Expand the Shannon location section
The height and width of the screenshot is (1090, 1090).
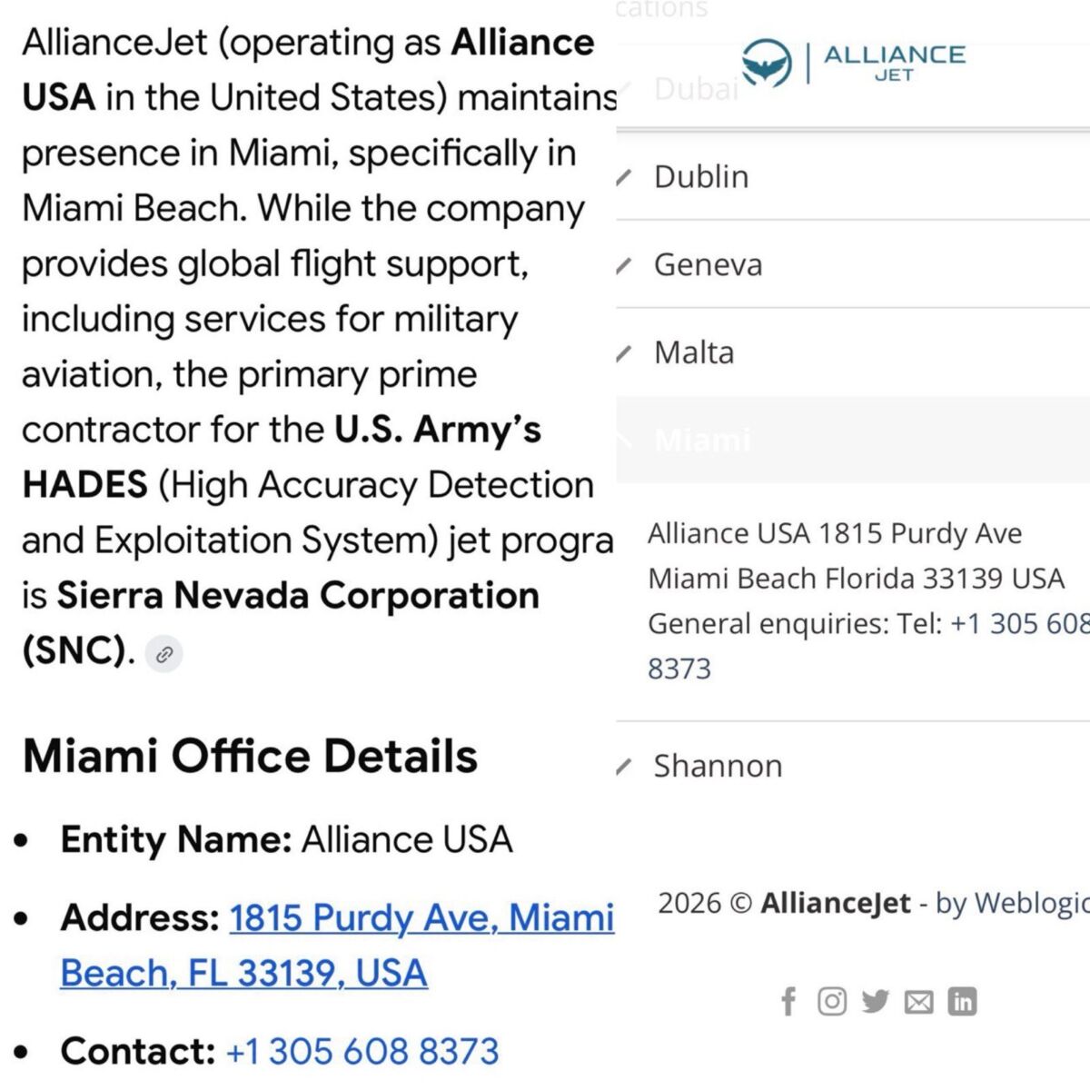pyautogui.click(x=718, y=767)
